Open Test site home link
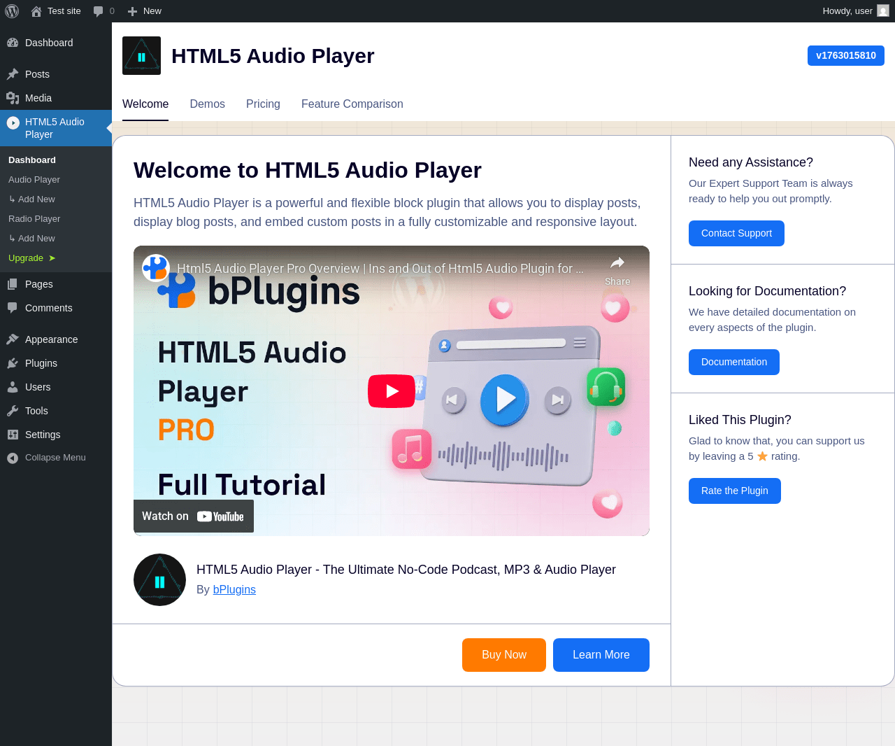This screenshot has height=746, width=895. click(x=56, y=11)
